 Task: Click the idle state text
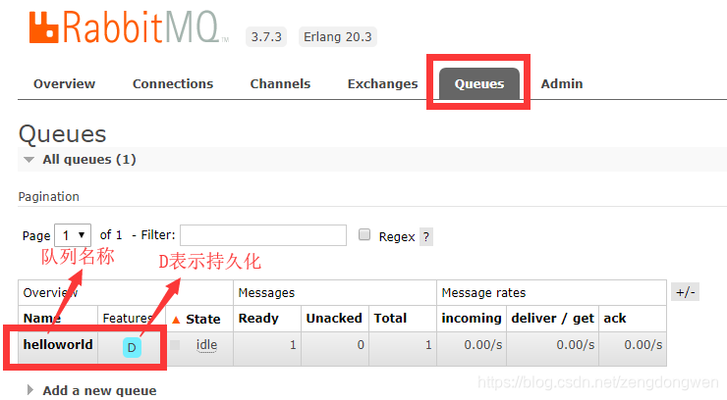tap(206, 345)
